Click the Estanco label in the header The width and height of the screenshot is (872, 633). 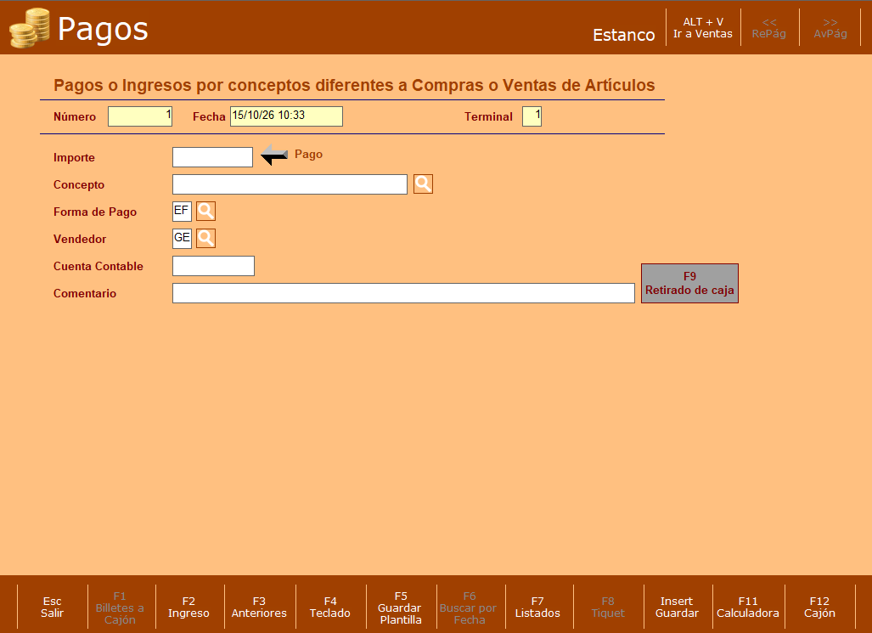(x=624, y=35)
